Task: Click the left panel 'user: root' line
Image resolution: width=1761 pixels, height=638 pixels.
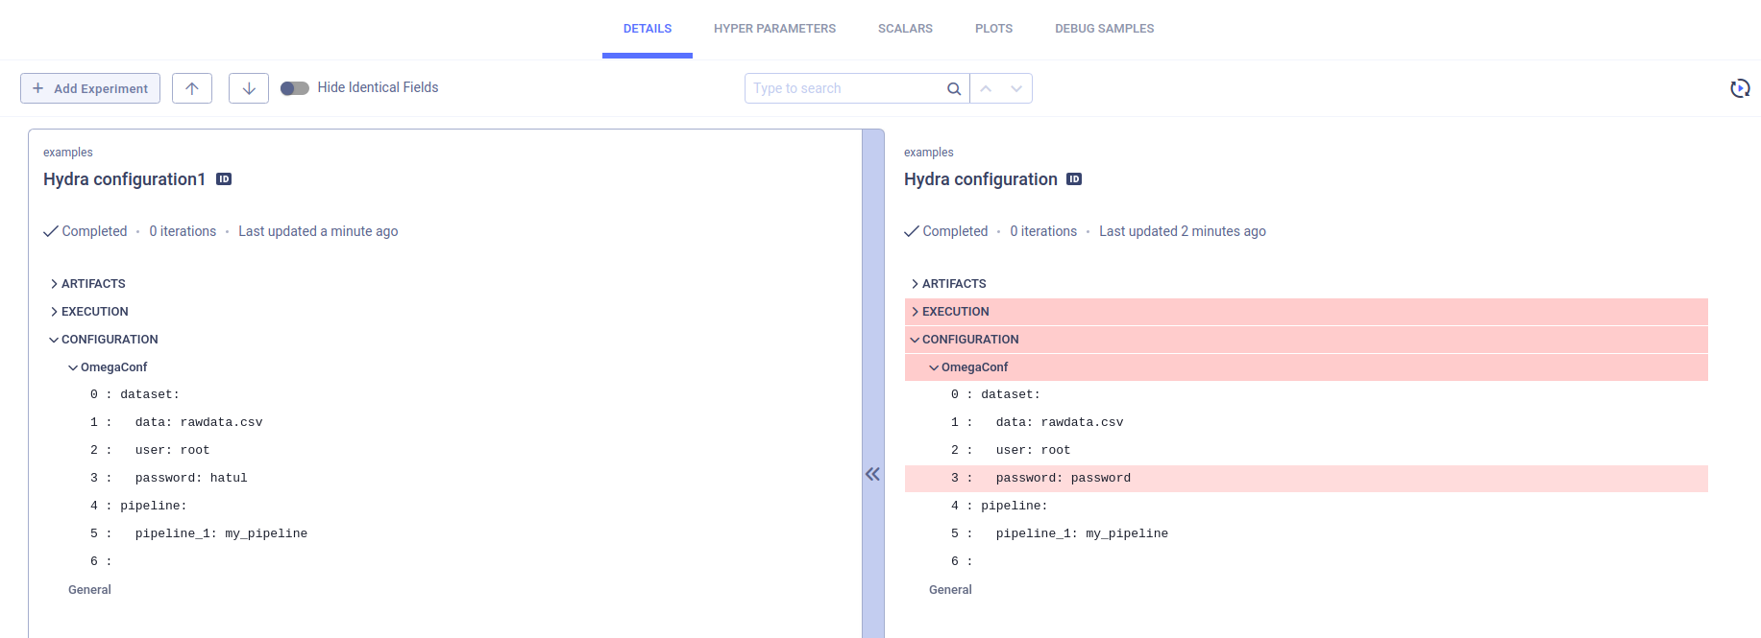Action: point(172,450)
